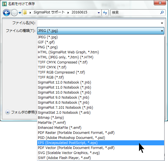Select PDF Raster (Portable Document Format)

[101, 133]
